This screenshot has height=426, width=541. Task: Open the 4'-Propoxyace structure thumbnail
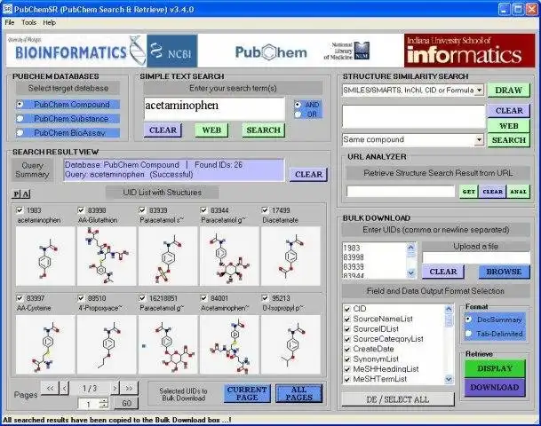pos(107,344)
